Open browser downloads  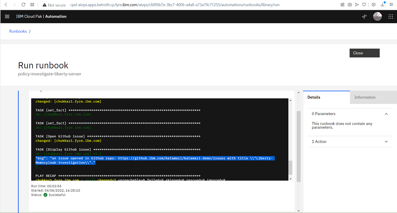383,5
